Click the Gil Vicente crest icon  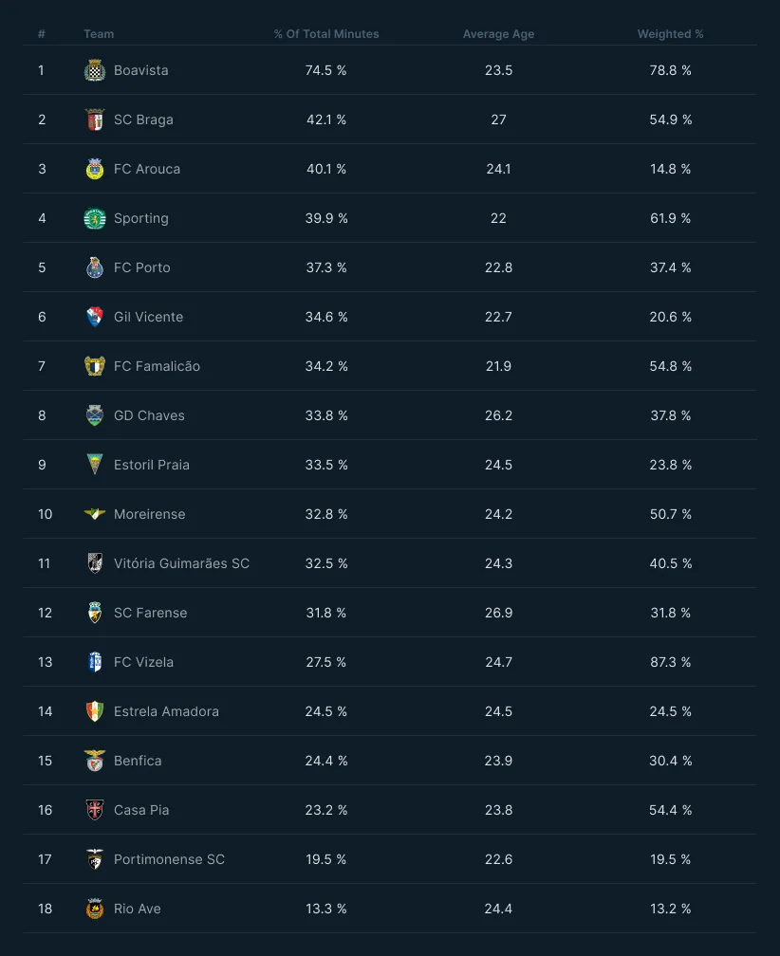coord(95,317)
